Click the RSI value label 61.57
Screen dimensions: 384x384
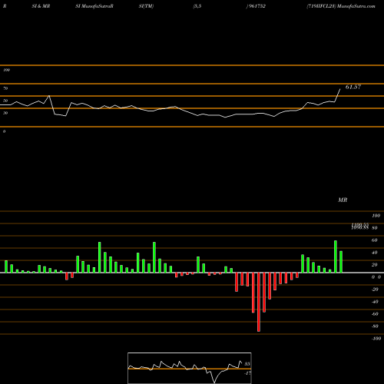point(353,87)
